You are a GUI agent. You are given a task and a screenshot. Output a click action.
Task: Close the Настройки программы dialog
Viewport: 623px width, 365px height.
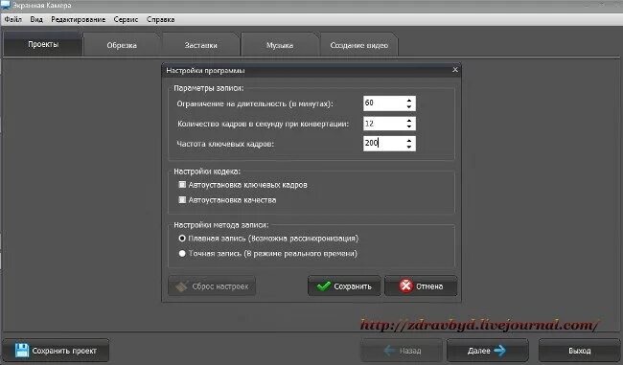click(x=455, y=70)
